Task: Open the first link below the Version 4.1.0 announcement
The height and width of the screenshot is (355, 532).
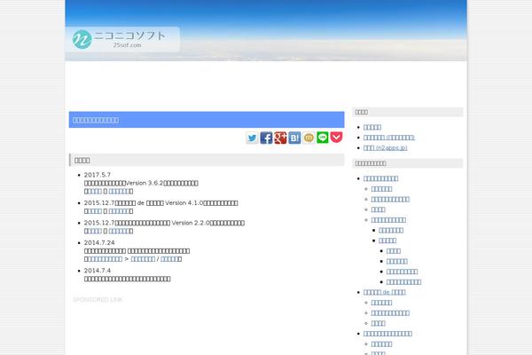Action: pos(95,211)
